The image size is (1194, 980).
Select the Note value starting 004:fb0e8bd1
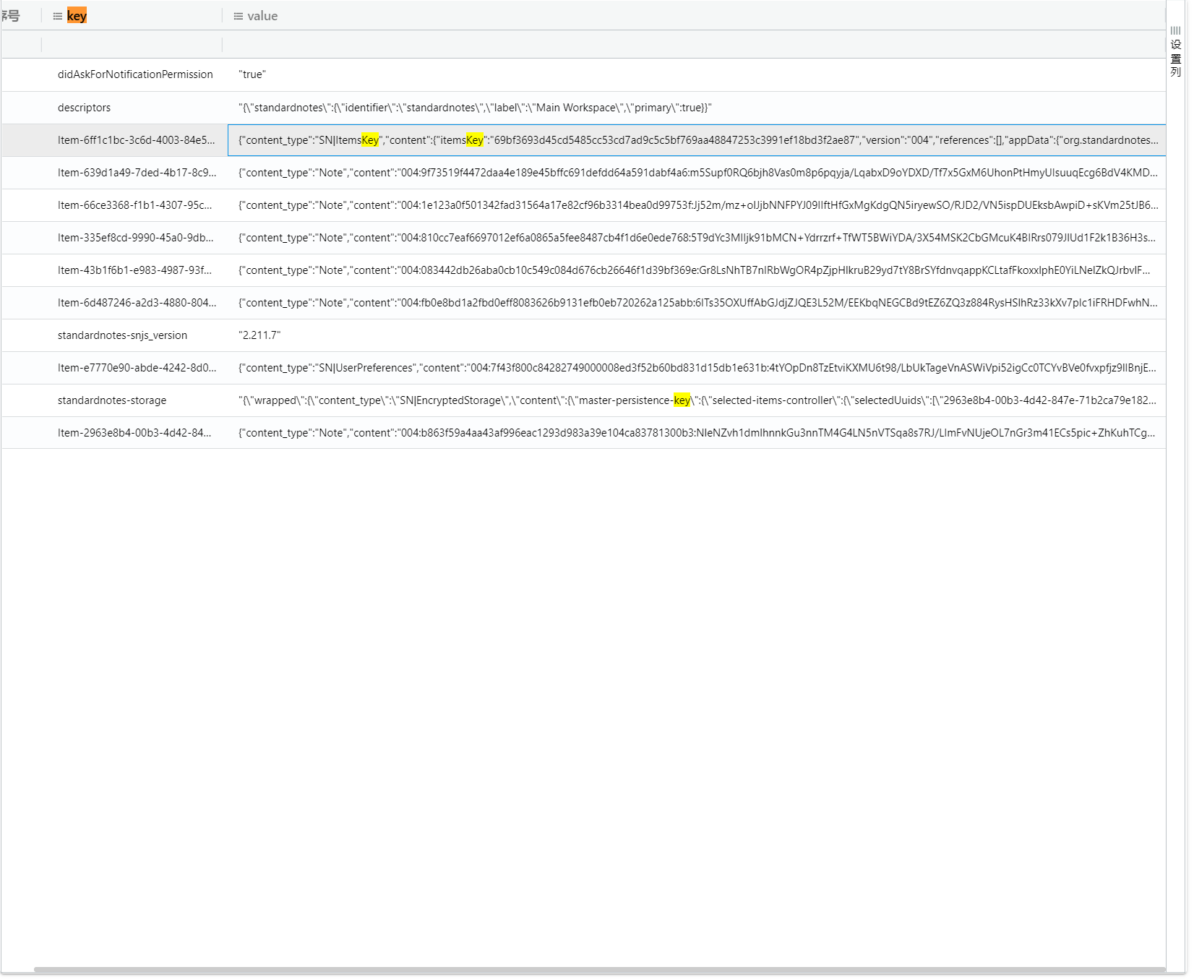tap(696, 303)
